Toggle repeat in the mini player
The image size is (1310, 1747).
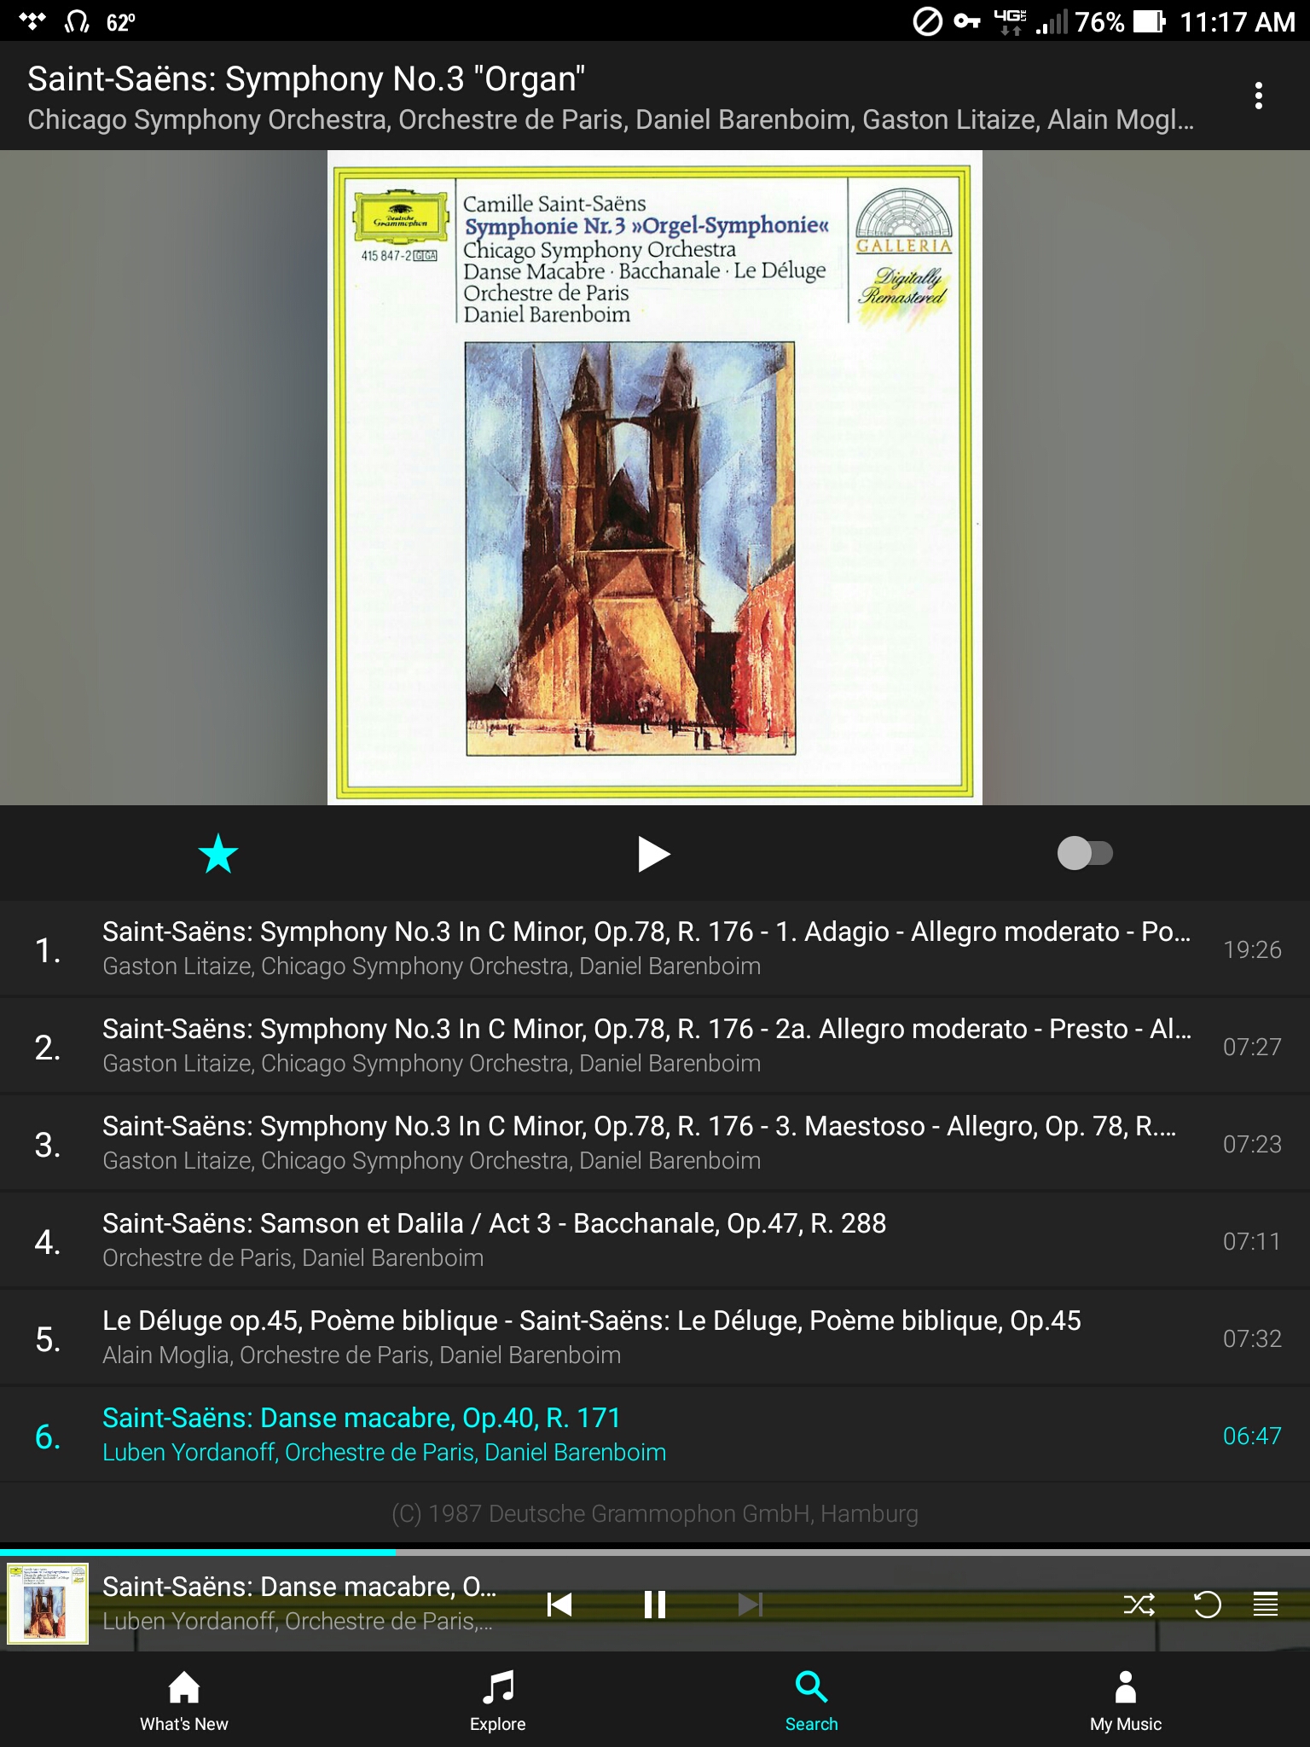[1207, 1605]
